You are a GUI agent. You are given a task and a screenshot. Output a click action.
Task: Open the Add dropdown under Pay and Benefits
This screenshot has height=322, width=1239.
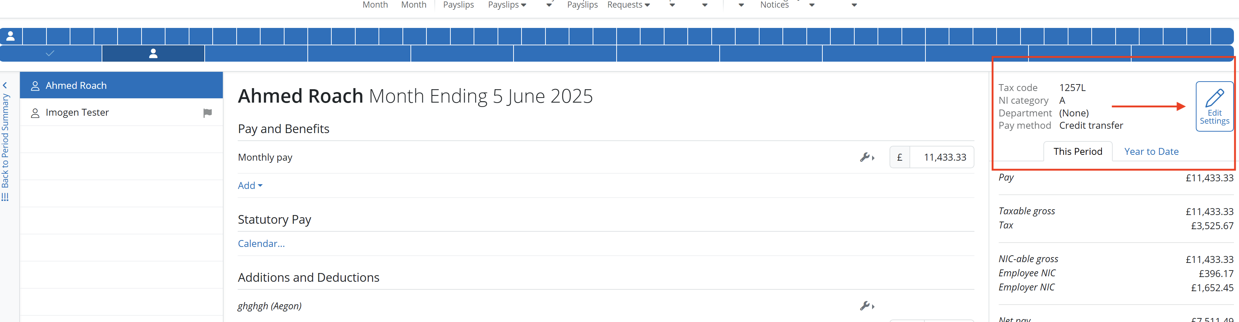(250, 186)
